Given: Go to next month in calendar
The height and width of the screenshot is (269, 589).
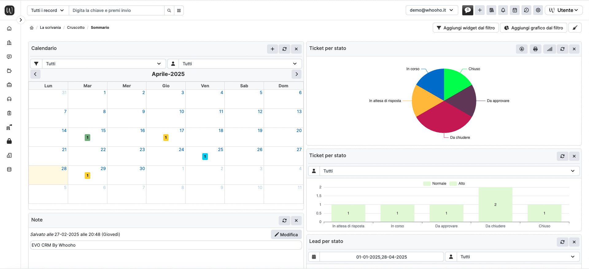Looking at the screenshot, I should (296, 74).
